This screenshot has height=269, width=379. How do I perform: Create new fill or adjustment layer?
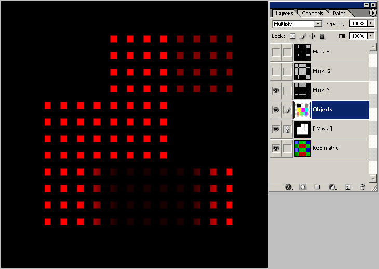[332, 187]
